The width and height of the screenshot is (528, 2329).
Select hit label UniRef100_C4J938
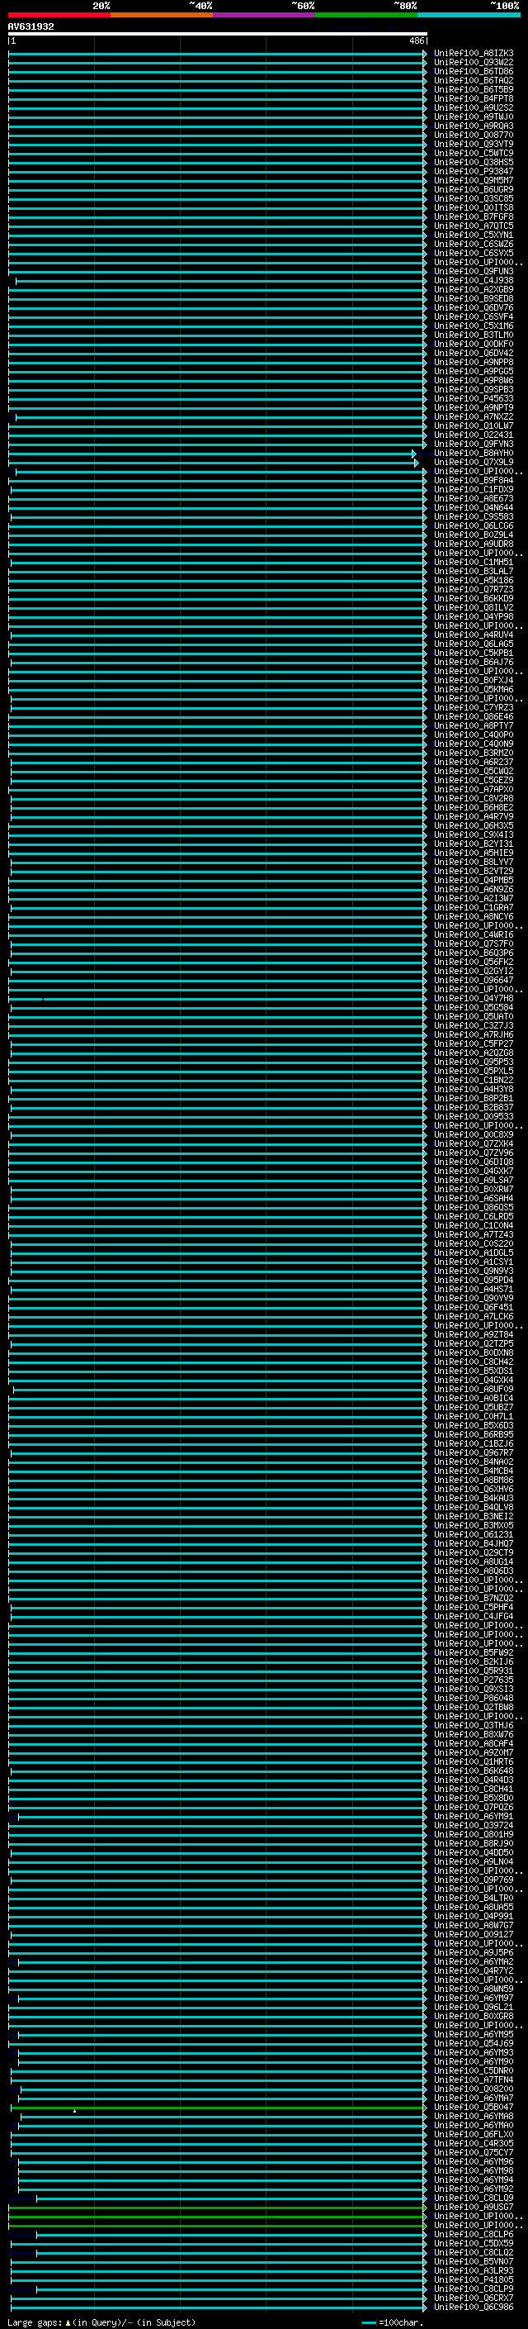[x=474, y=280]
